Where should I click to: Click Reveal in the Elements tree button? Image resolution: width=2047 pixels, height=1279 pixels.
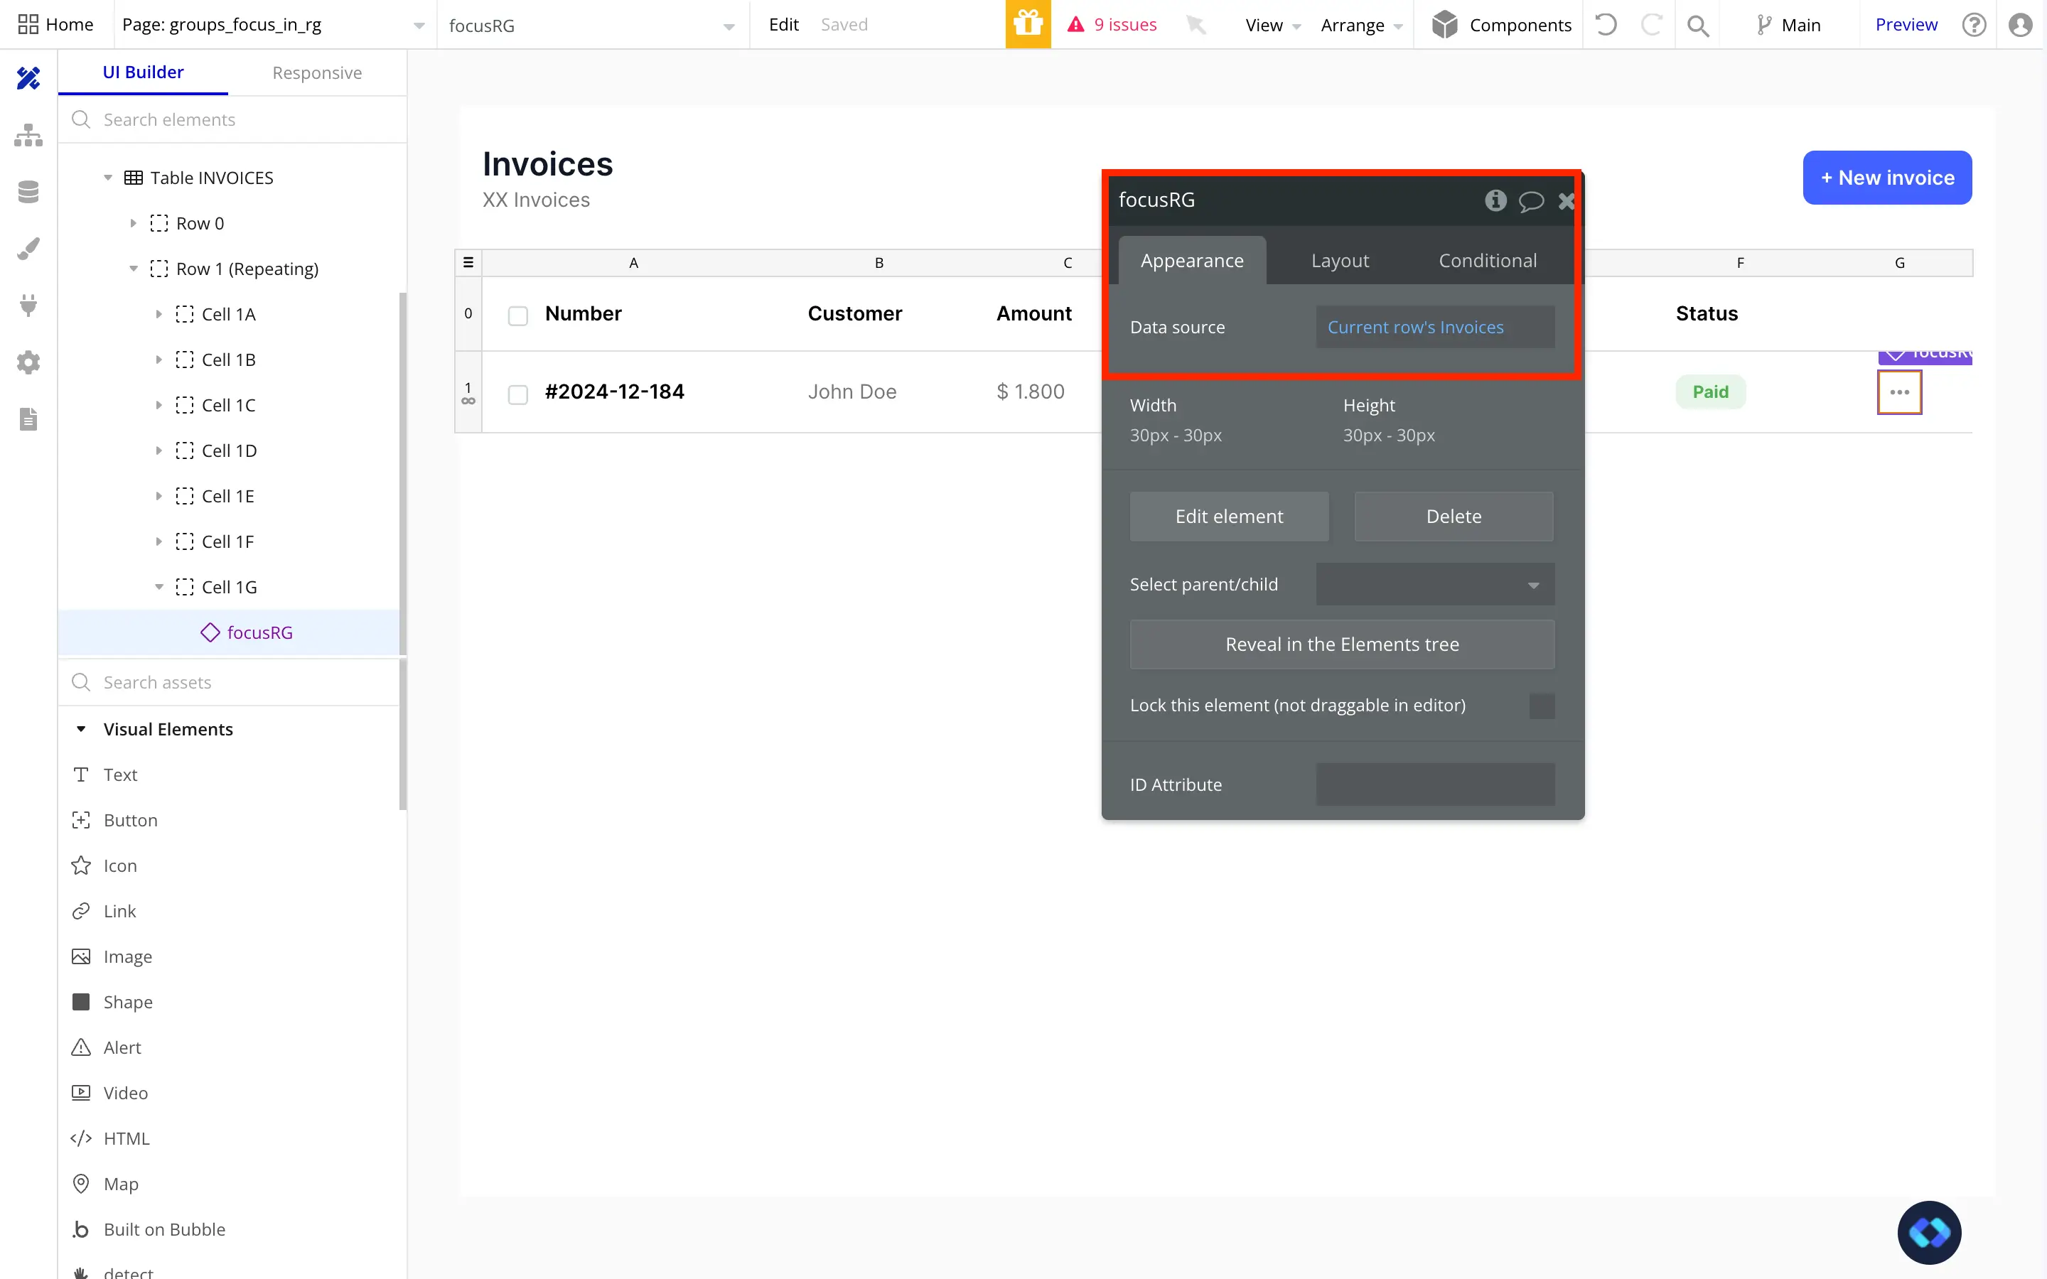pyautogui.click(x=1341, y=644)
